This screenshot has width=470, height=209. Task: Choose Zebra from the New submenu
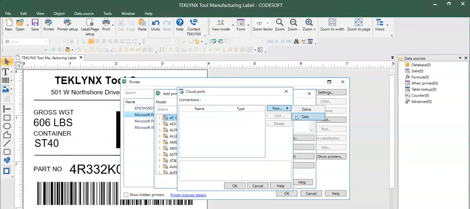tap(308, 110)
